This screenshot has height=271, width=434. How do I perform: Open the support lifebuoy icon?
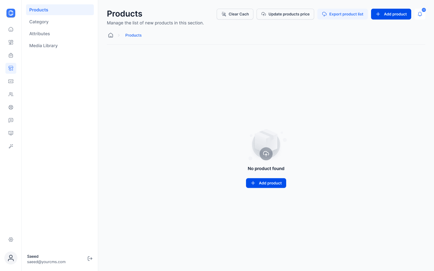click(x=11, y=107)
